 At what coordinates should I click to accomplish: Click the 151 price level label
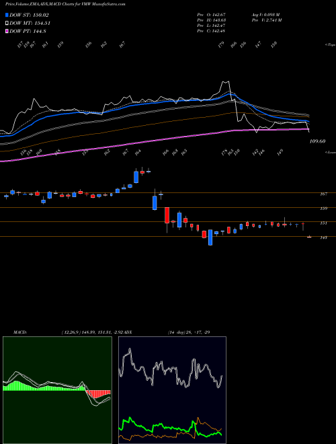coord(323,223)
